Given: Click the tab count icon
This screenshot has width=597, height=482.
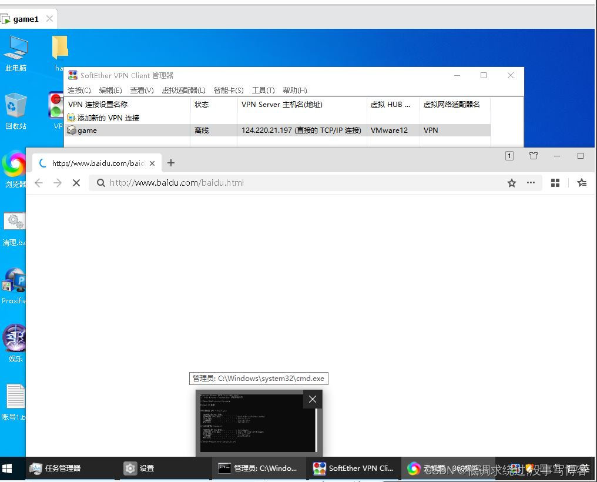Looking at the screenshot, I should (509, 156).
